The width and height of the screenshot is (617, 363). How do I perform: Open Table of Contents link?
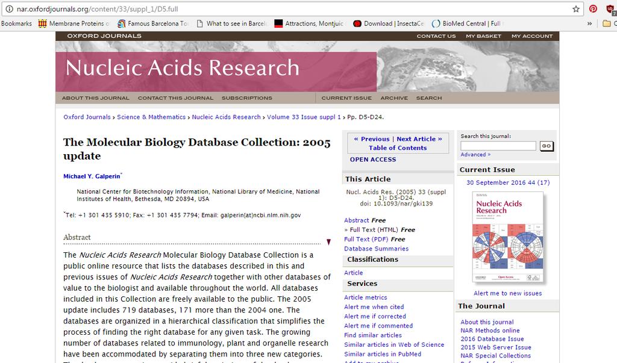pyautogui.click(x=398, y=148)
